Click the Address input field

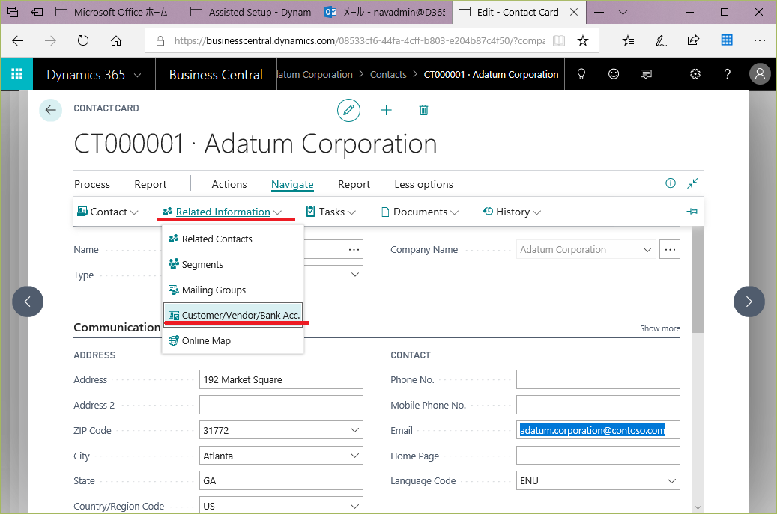(x=281, y=379)
